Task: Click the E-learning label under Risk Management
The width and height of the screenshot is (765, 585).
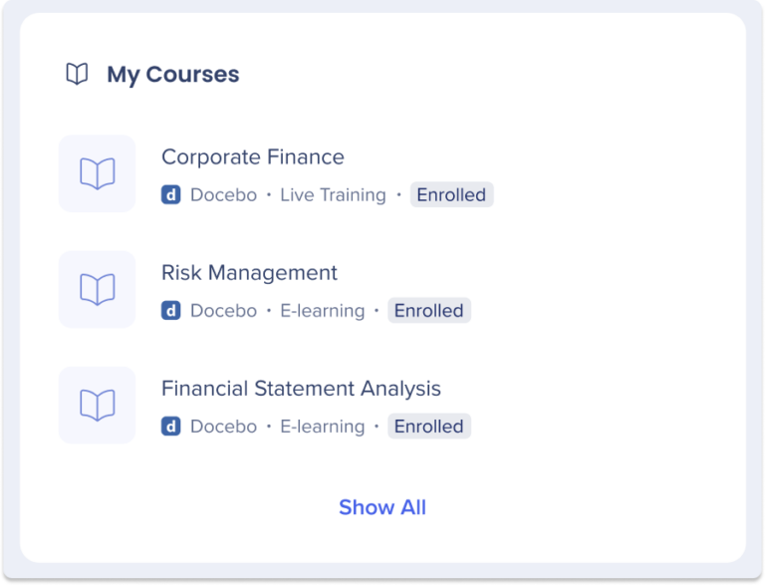Action: tap(322, 311)
